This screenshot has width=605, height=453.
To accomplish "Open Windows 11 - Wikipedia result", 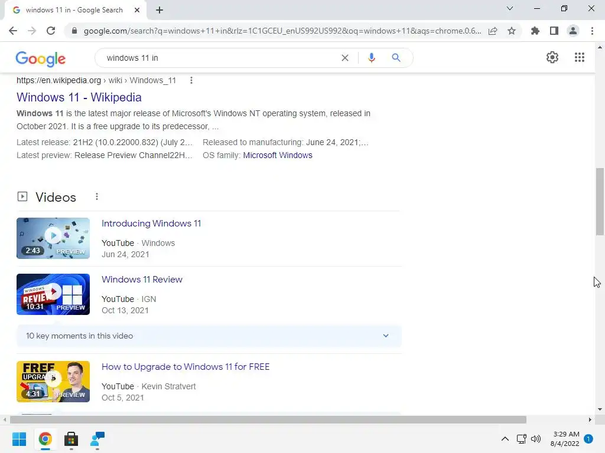I will pyautogui.click(x=79, y=97).
